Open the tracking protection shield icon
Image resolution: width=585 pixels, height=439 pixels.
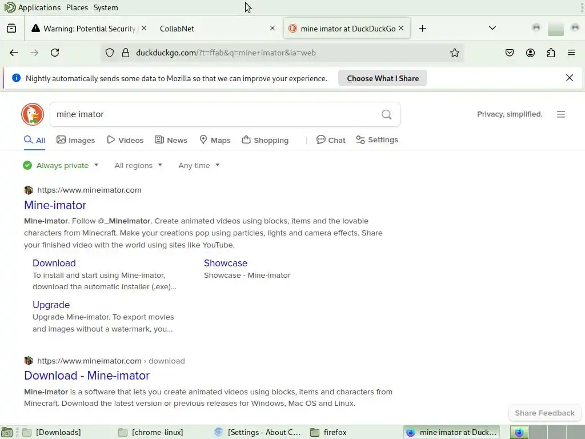[109, 53]
